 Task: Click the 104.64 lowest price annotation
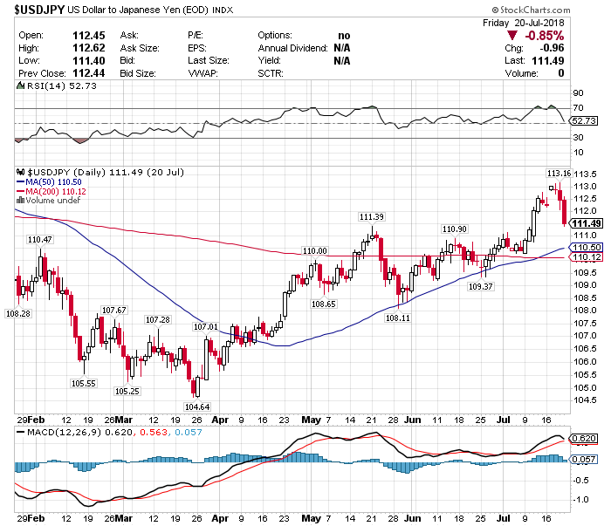pyautogui.click(x=197, y=406)
